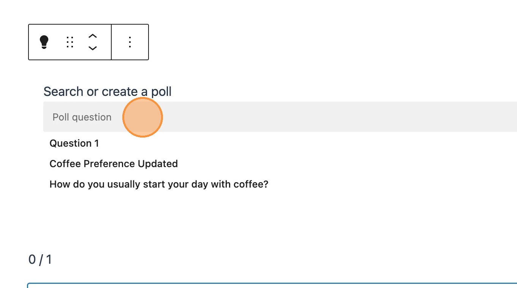Click the "0 / 1" counter text

coord(40,260)
